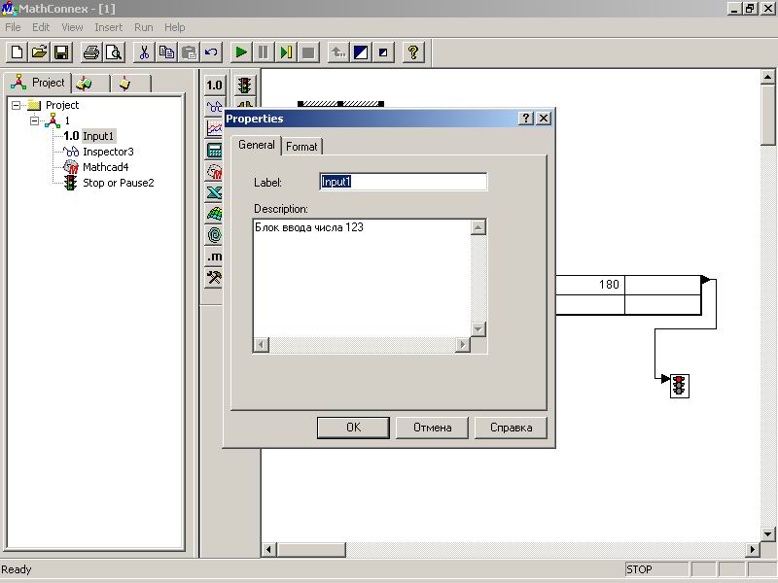Switch to the second explorer tab

(x=90, y=84)
